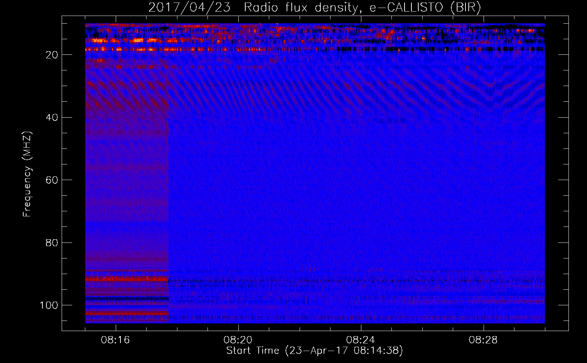
Task: Click the 20 frequency tick label
Action: (52, 55)
